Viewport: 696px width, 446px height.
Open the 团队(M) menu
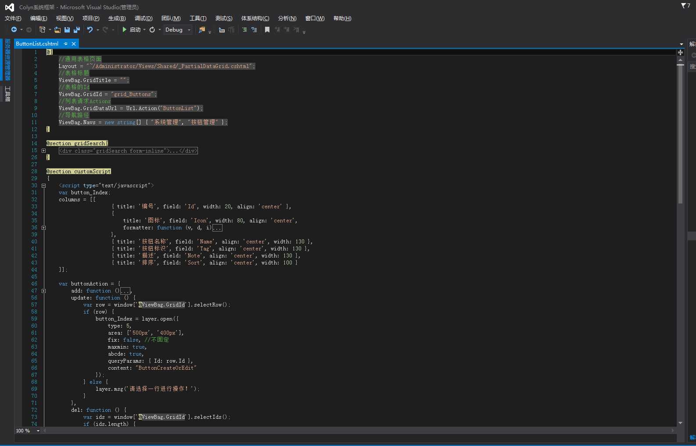171,18
